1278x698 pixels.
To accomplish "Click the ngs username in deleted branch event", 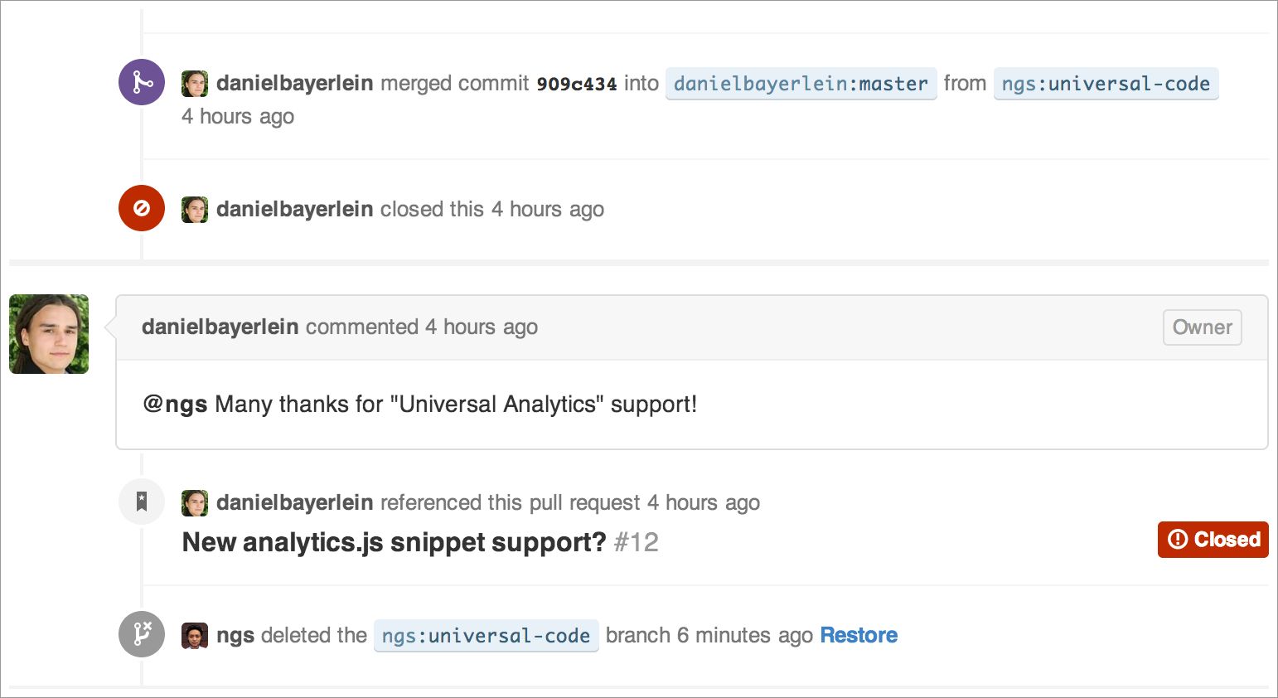I will (x=235, y=636).
